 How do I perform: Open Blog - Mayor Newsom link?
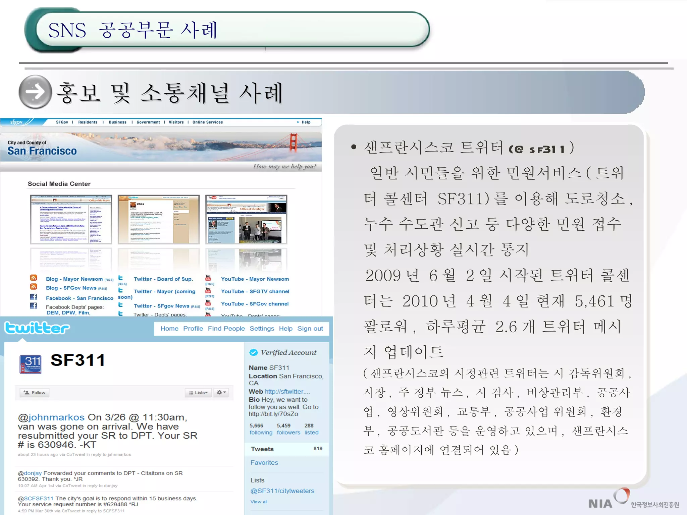coord(74,279)
